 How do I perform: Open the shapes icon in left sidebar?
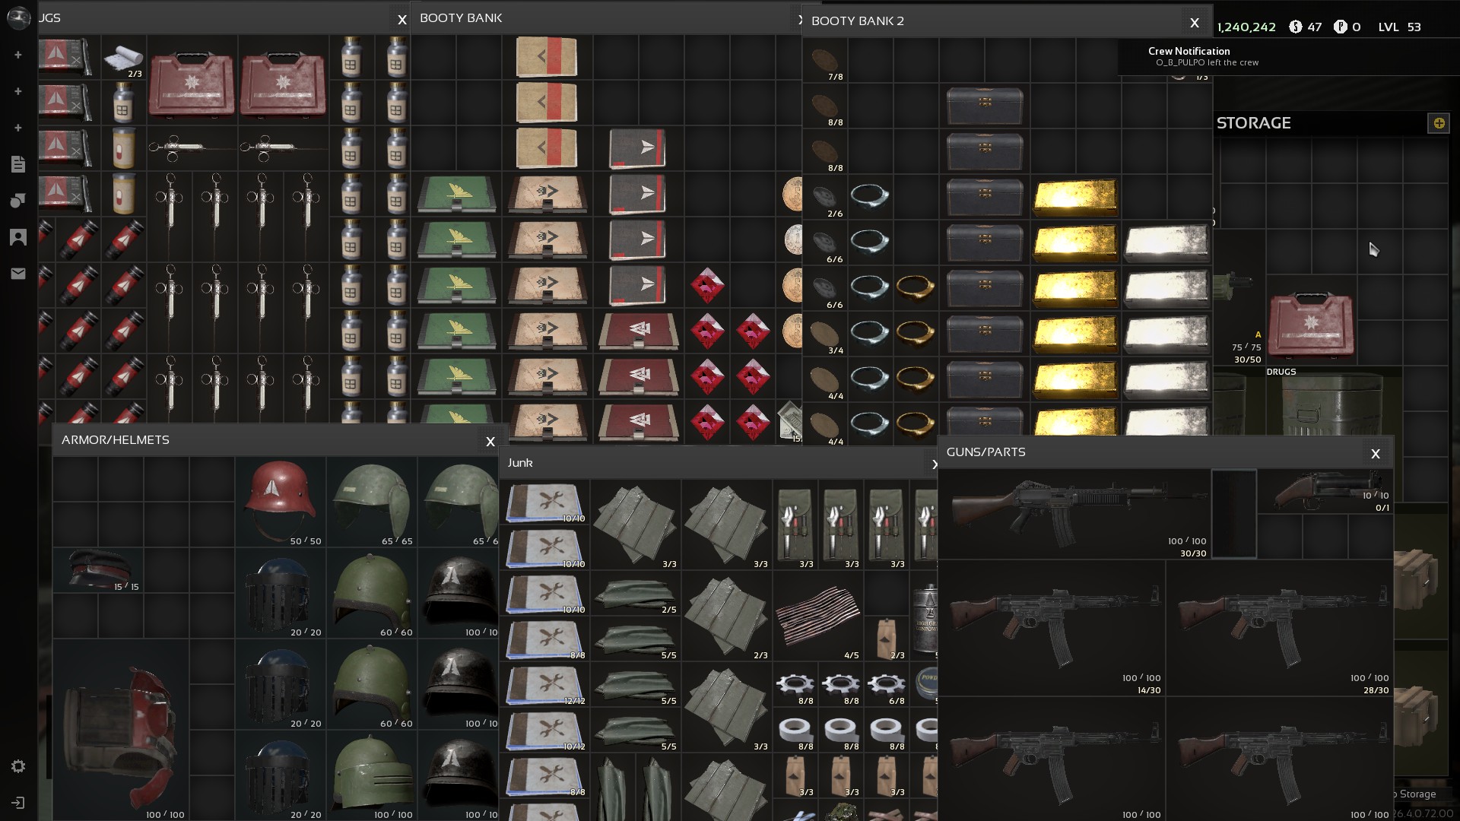(18, 201)
